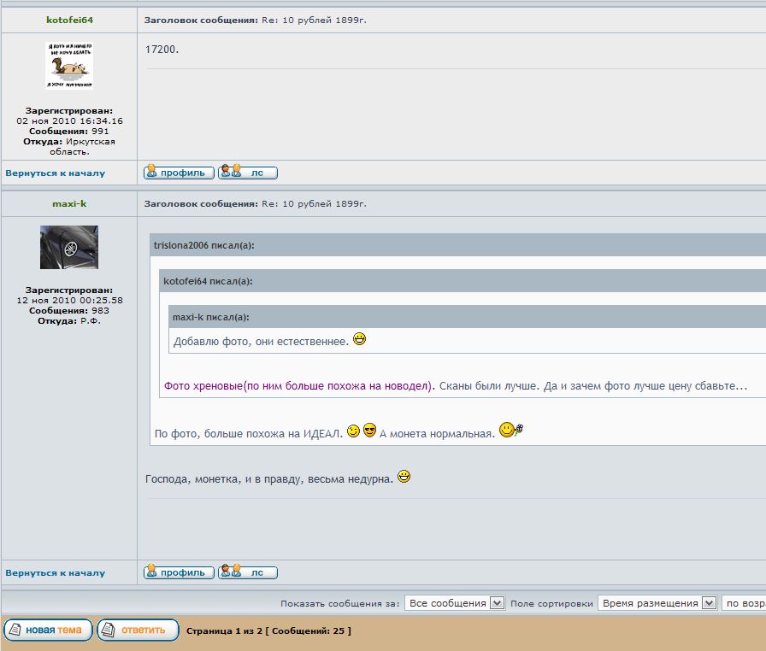Viewport: 766px width, 651px height.
Task: Expand the 'Время размещения' sort field dropdown
Action: coord(657,603)
